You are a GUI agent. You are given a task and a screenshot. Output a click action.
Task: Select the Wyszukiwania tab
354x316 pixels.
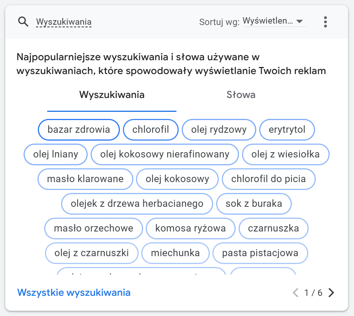112,95
